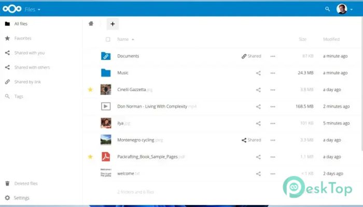Open the Music folder icon

click(106, 73)
